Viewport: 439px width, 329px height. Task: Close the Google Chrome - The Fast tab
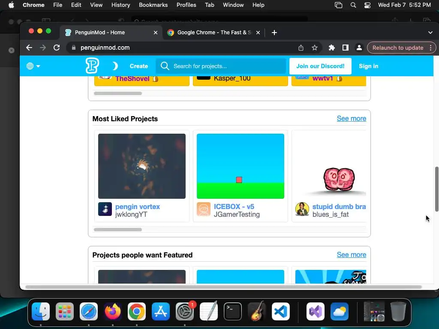point(258,33)
